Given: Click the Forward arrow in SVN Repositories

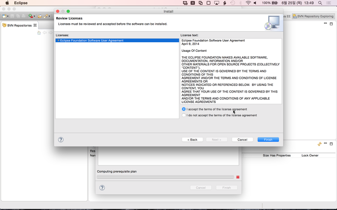Looking at the screenshot, I should tap(50, 33).
